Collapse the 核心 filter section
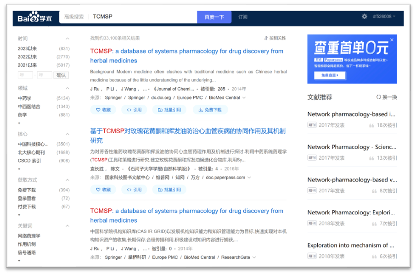 coord(67,134)
